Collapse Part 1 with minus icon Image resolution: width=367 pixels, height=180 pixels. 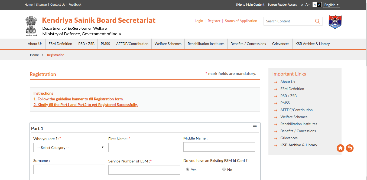255,126
